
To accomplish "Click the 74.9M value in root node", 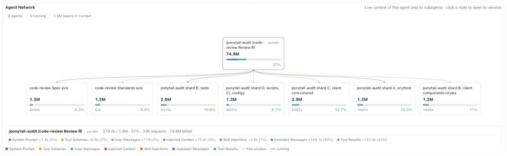I will [233, 54].
